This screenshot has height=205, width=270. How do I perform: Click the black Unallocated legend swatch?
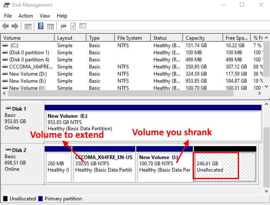(x=5, y=199)
